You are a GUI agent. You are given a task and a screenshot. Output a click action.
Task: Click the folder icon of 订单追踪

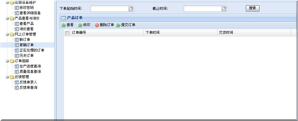12,61
